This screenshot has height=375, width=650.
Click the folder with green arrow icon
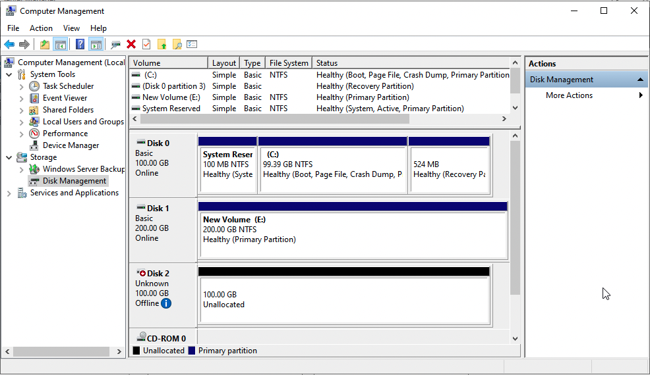coord(162,44)
